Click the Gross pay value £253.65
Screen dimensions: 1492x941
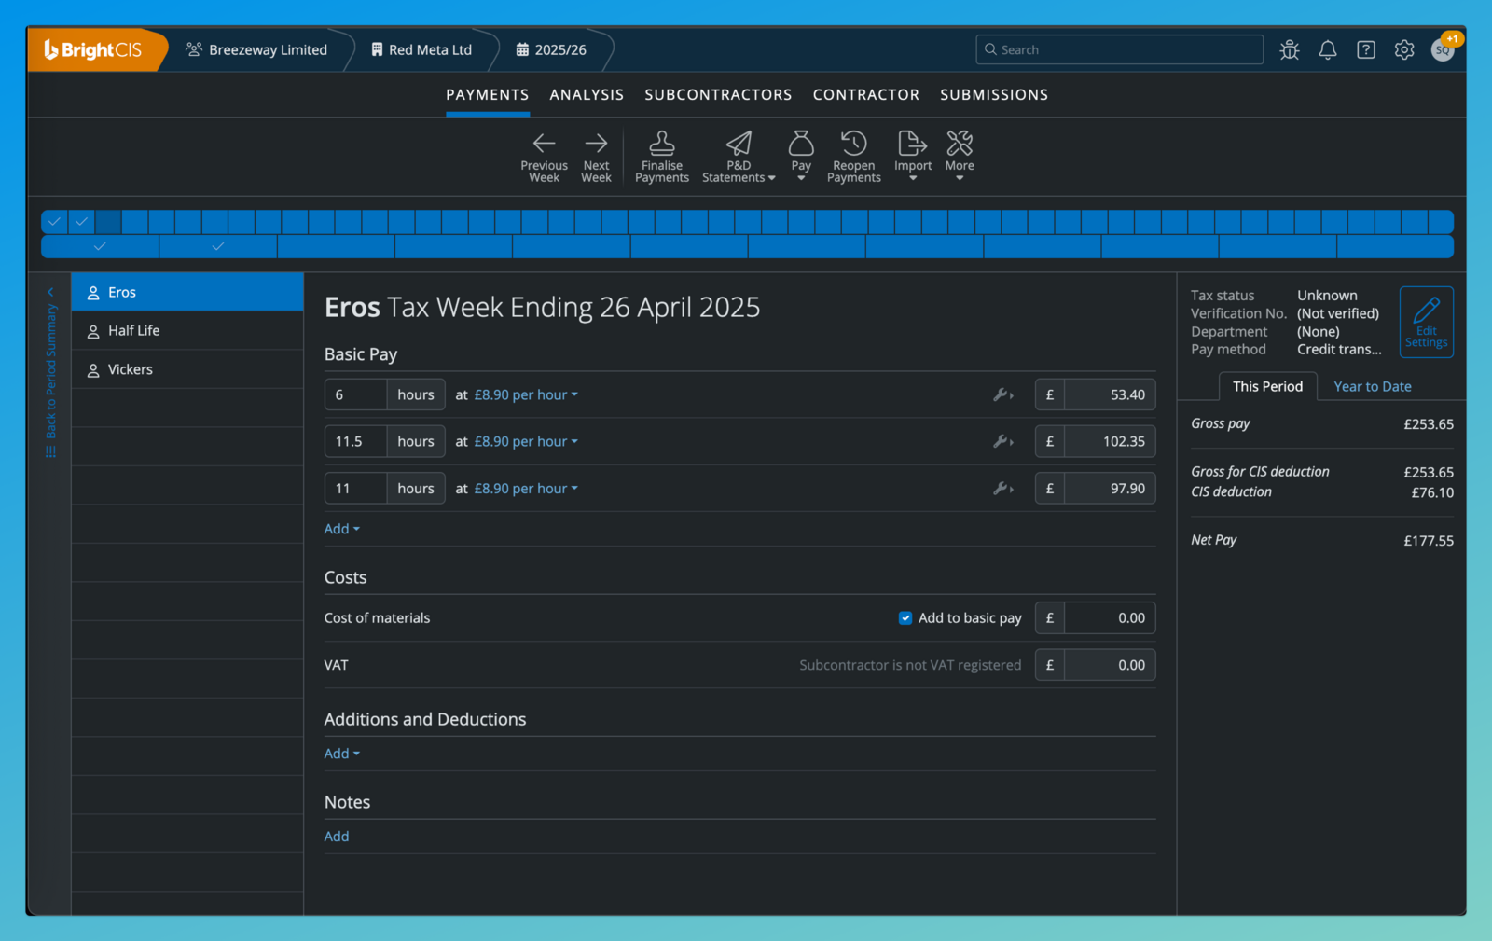(1429, 424)
